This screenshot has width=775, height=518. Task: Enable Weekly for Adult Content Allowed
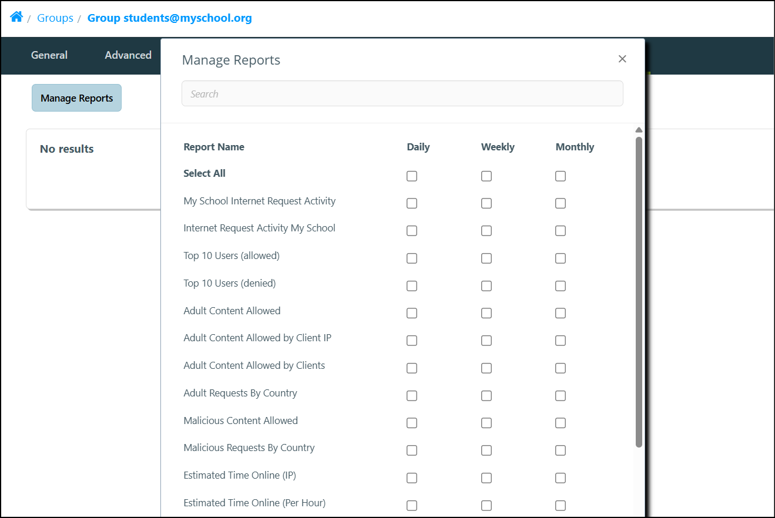pos(487,313)
